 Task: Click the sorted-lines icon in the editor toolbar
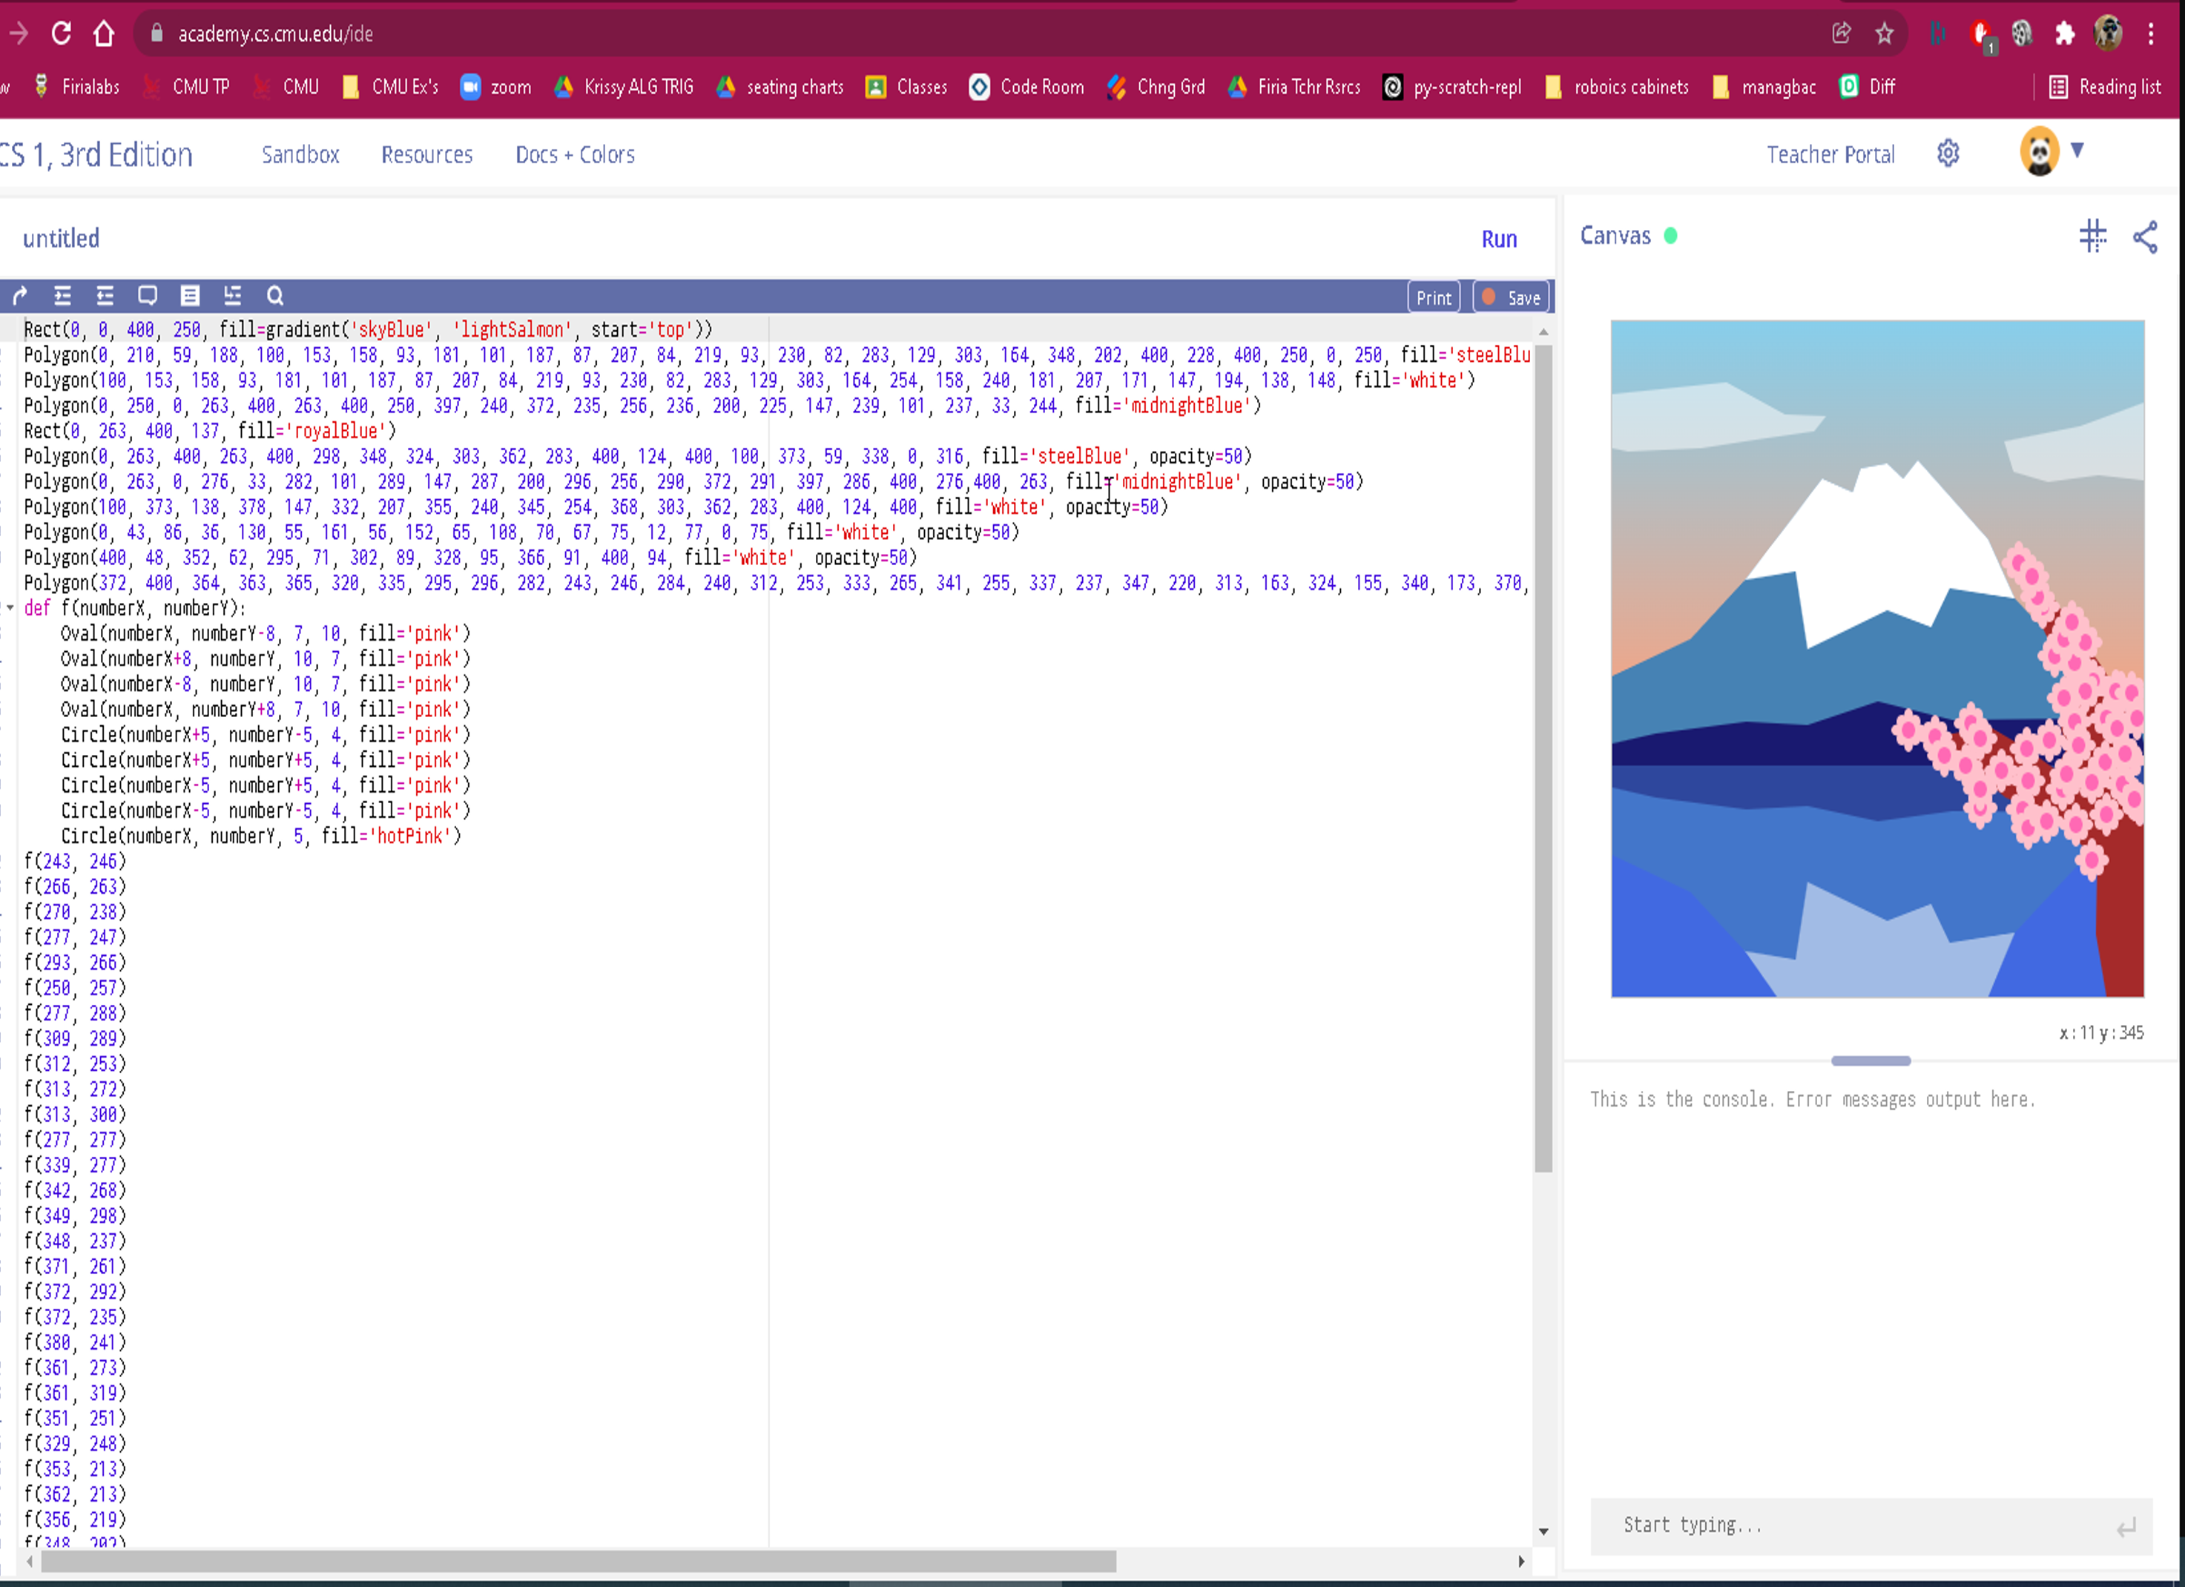(232, 296)
